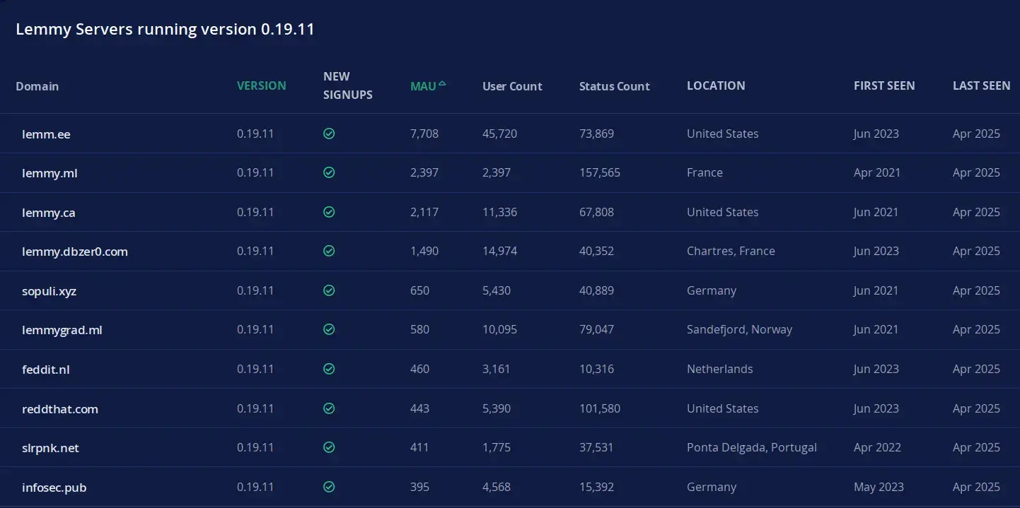This screenshot has height=508, width=1020.
Task: Click the new signups checkmark icon for lemmygrad.ml
Action: (329, 329)
